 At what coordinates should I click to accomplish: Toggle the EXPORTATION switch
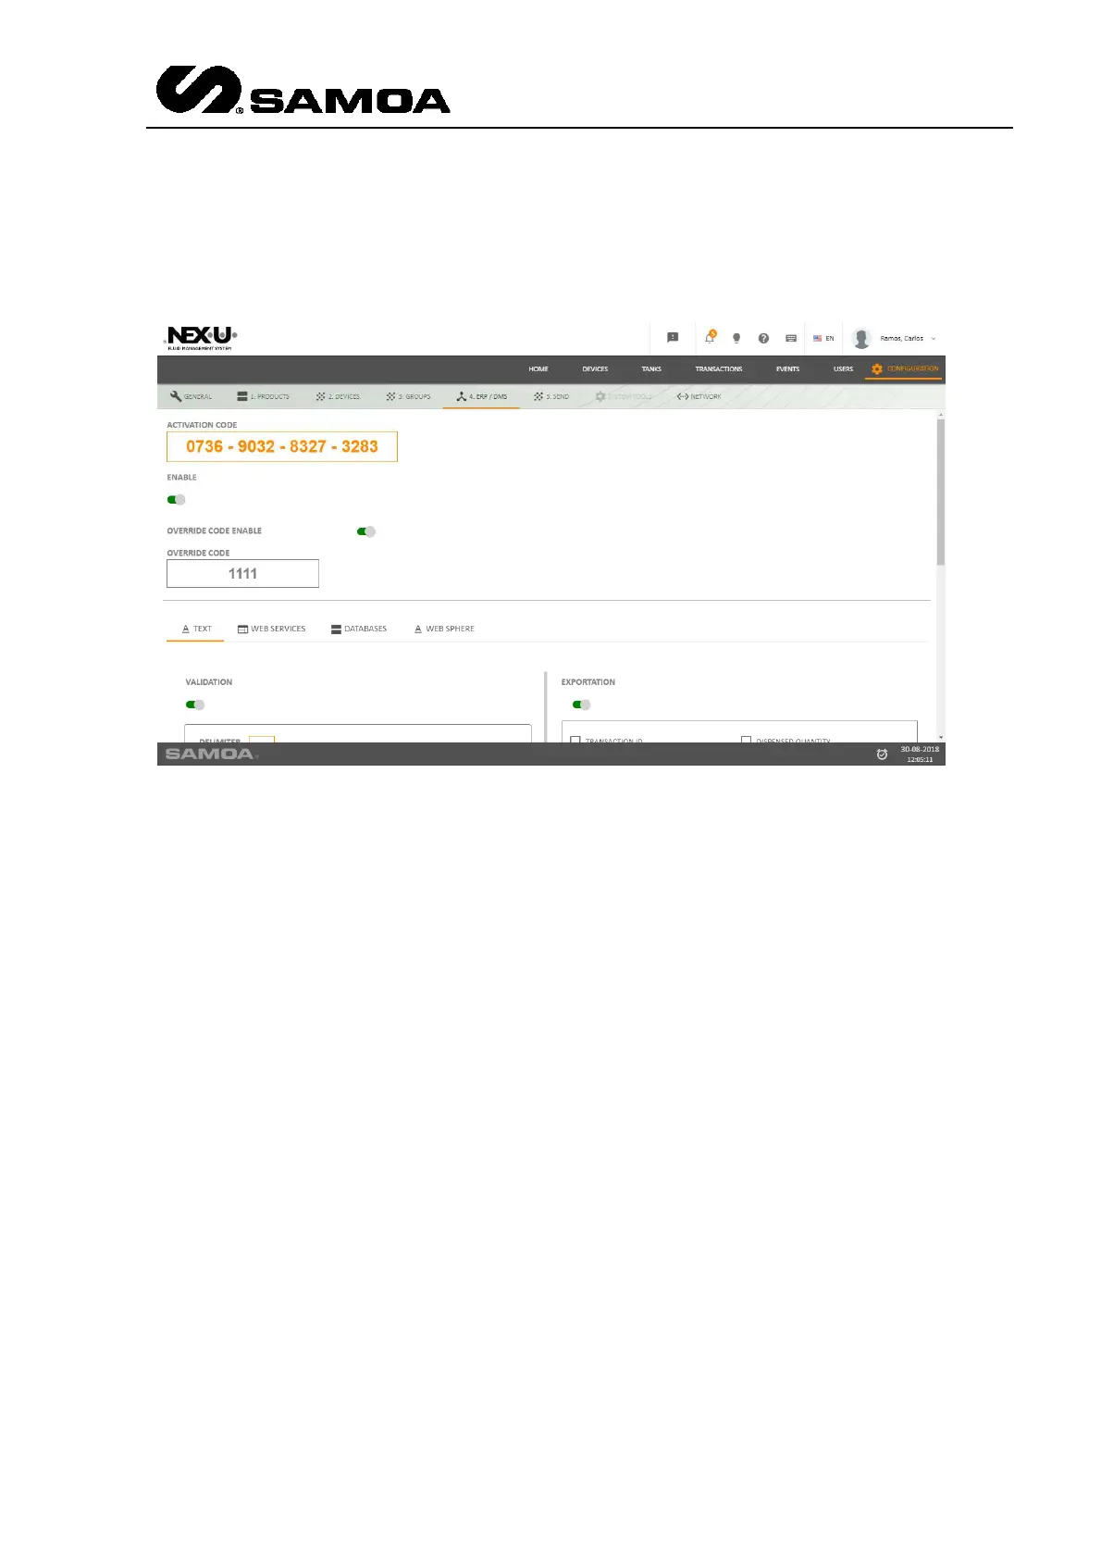click(581, 705)
